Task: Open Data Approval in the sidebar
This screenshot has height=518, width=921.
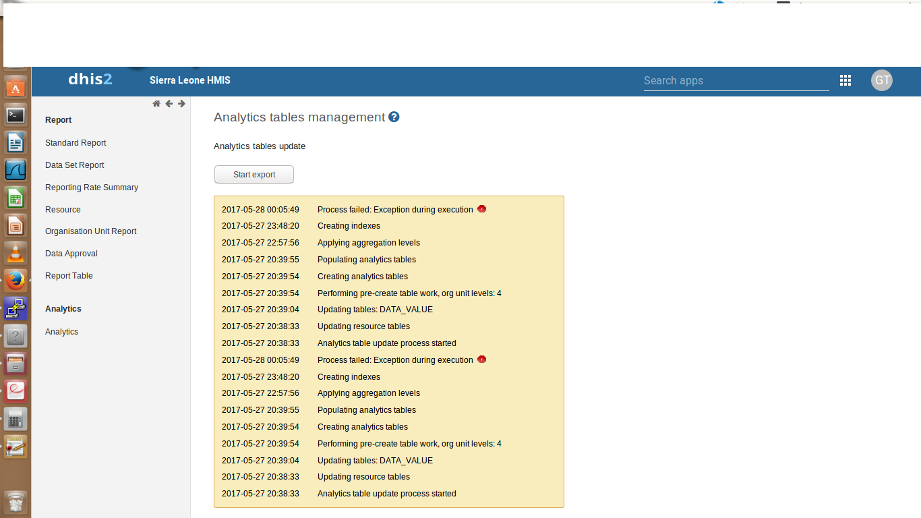Action: pyautogui.click(x=71, y=254)
